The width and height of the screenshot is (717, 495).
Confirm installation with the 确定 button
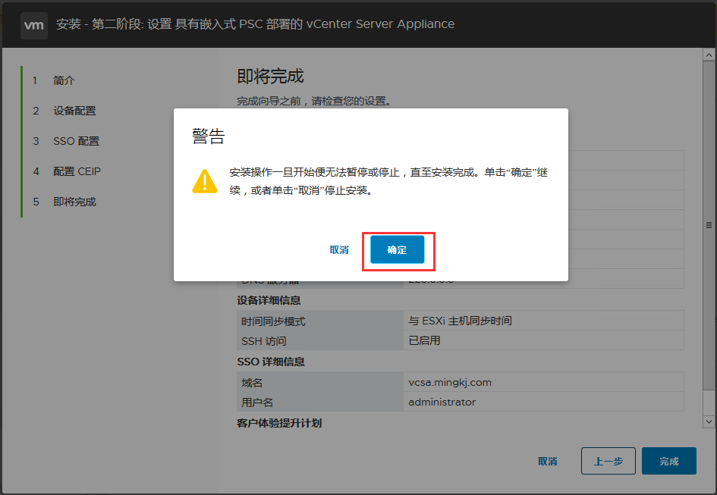point(397,249)
